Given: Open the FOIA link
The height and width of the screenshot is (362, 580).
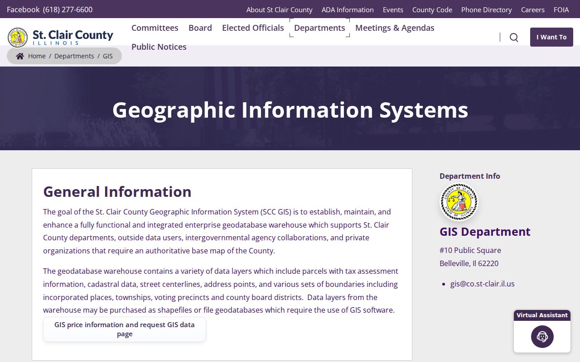Looking at the screenshot, I should click(x=561, y=10).
